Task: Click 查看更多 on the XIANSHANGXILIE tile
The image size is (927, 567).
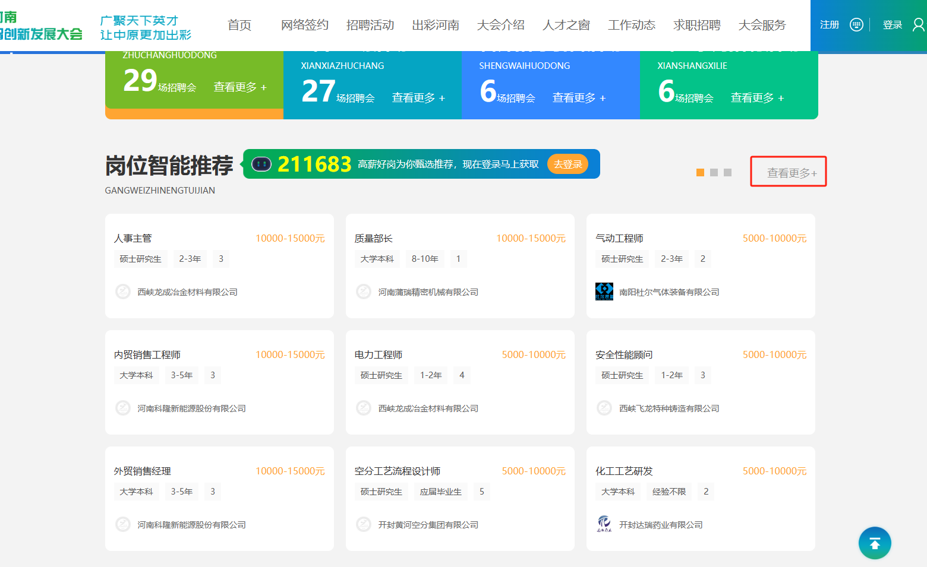Action: coord(757,98)
